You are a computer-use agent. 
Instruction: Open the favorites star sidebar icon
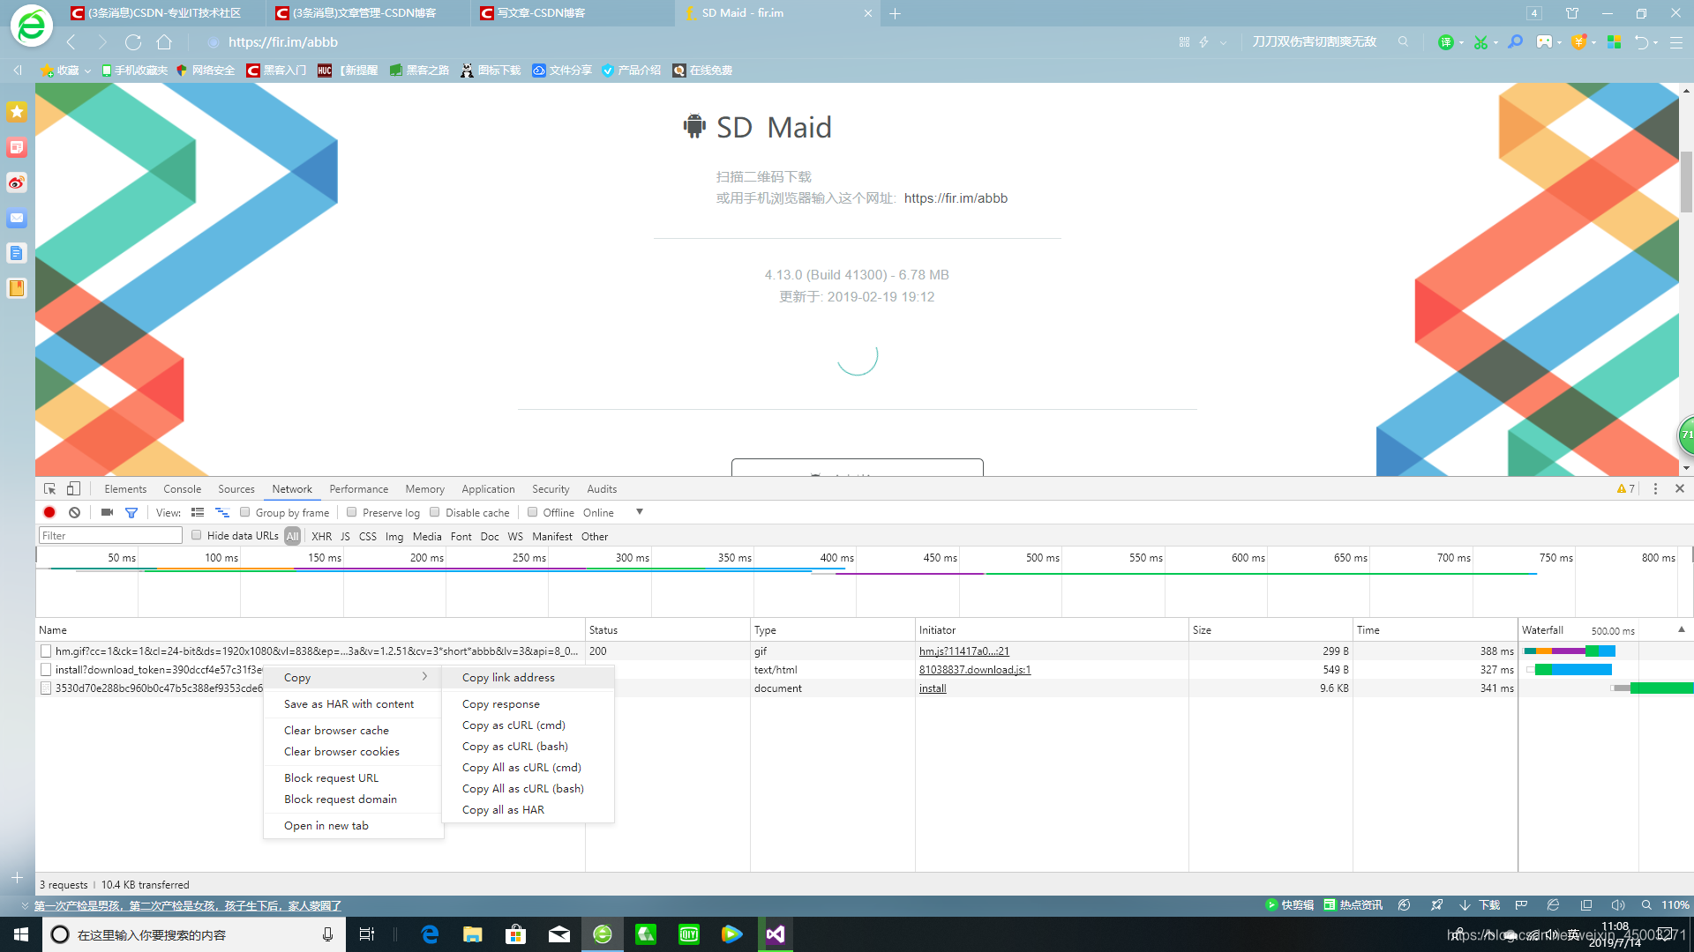coord(17,112)
